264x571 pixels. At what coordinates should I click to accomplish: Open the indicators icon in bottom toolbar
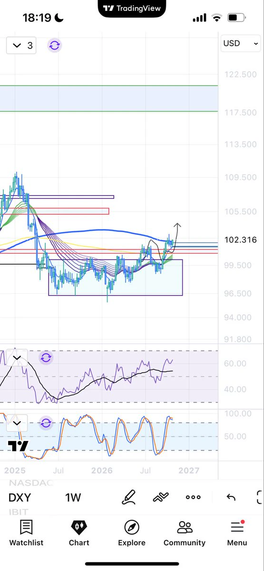click(161, 498)
